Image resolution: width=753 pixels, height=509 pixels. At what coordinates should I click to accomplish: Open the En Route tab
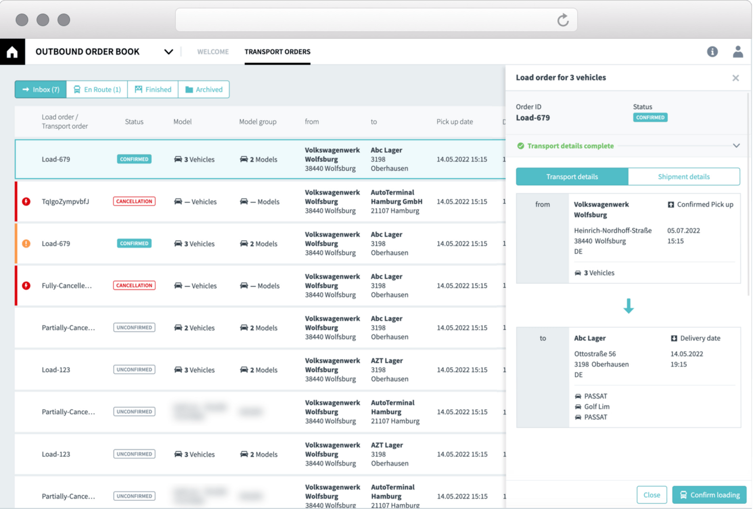click(x=96, y=89)
